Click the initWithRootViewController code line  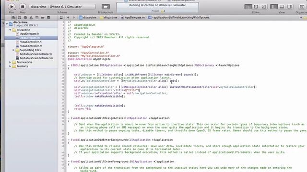tap(165, 87)
